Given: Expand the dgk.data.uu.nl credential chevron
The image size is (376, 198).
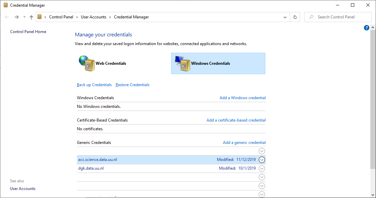Looking at the screenshot, I should coord(262,168).
